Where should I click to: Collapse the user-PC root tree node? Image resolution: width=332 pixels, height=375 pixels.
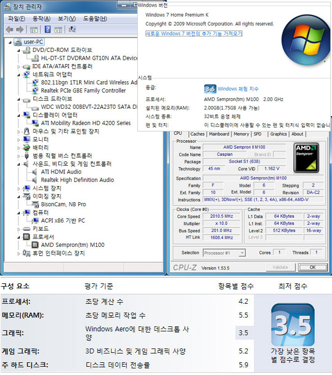[x=10, y=43]
